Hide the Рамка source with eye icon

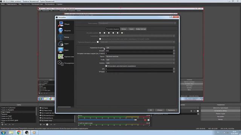41,108
